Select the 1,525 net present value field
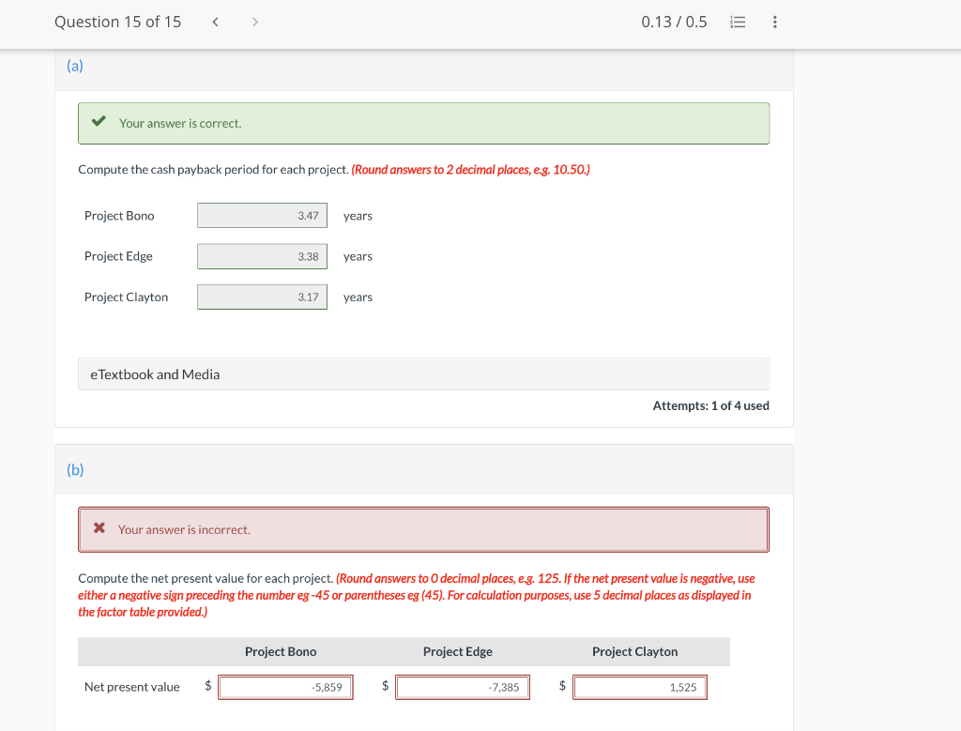961x731 pixels. [640, 687]
